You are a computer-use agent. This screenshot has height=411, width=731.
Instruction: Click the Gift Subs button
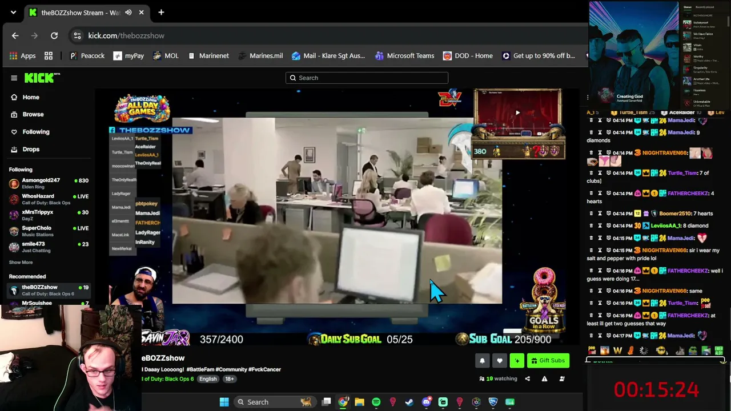pyautogui.click(x=548, y=361)
